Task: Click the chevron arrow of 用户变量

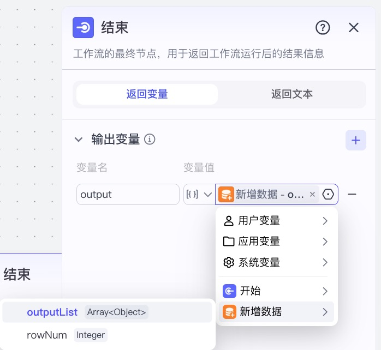Action: click(325, 221)
